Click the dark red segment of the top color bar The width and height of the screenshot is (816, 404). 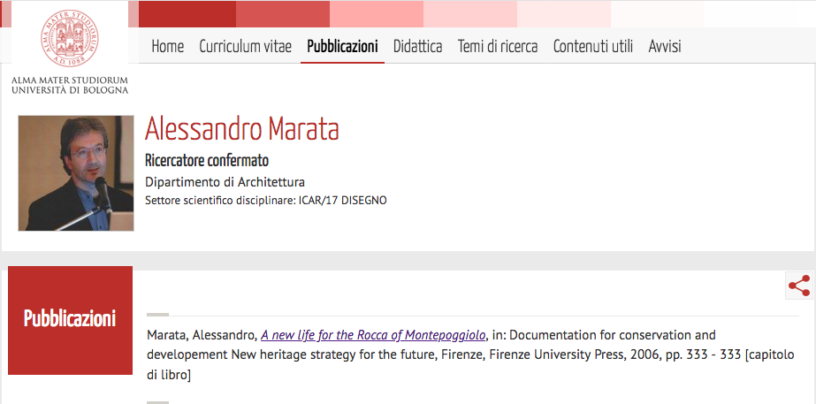coord(187,13)
